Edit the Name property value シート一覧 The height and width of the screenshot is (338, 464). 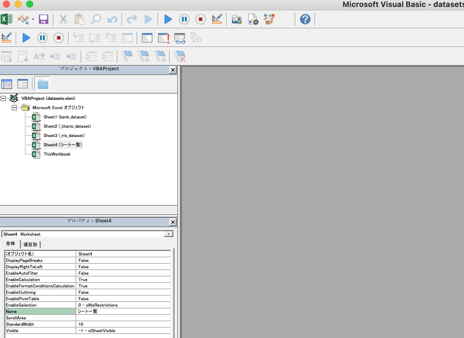pyautogui.click(x=123, y=312)
